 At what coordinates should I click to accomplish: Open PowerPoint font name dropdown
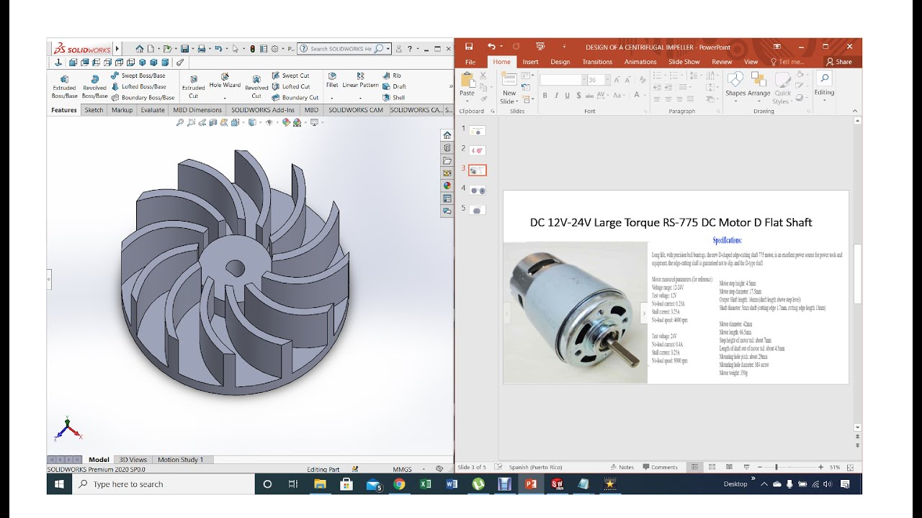click(584, 80)
